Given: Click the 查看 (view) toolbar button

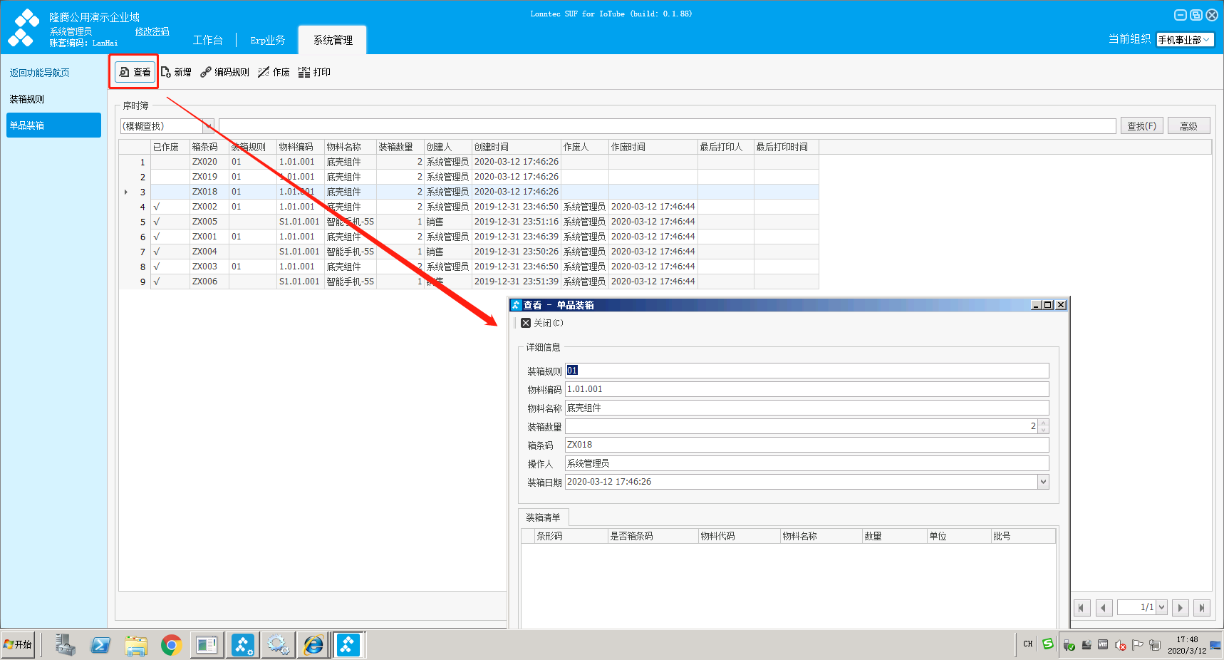Looking at the screenshot, I should pos(135,72).
